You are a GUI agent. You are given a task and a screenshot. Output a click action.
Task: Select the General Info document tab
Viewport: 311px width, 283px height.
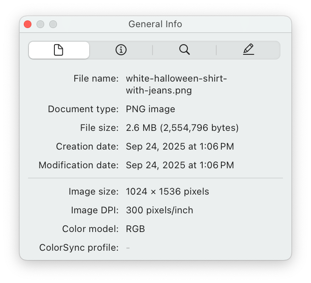(59, 50)
